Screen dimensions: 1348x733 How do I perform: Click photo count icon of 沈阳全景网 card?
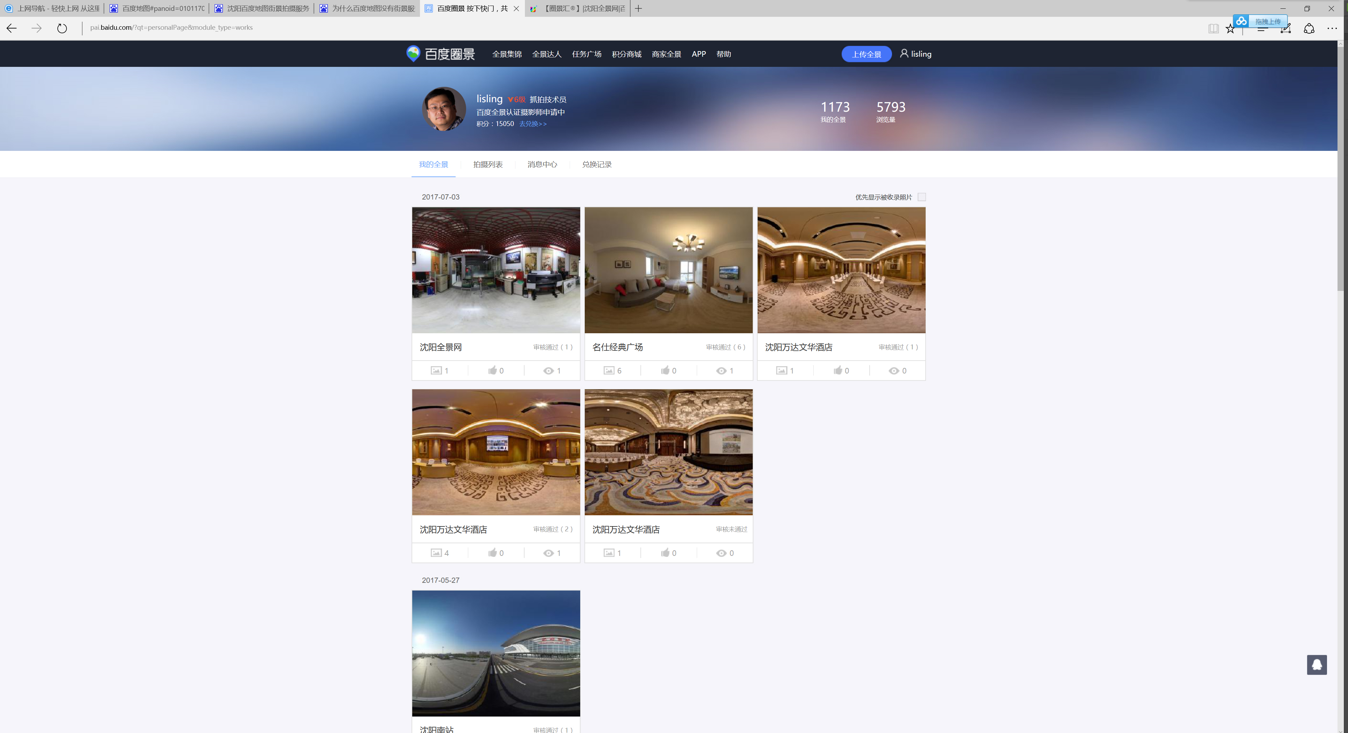tap(436, 370)
